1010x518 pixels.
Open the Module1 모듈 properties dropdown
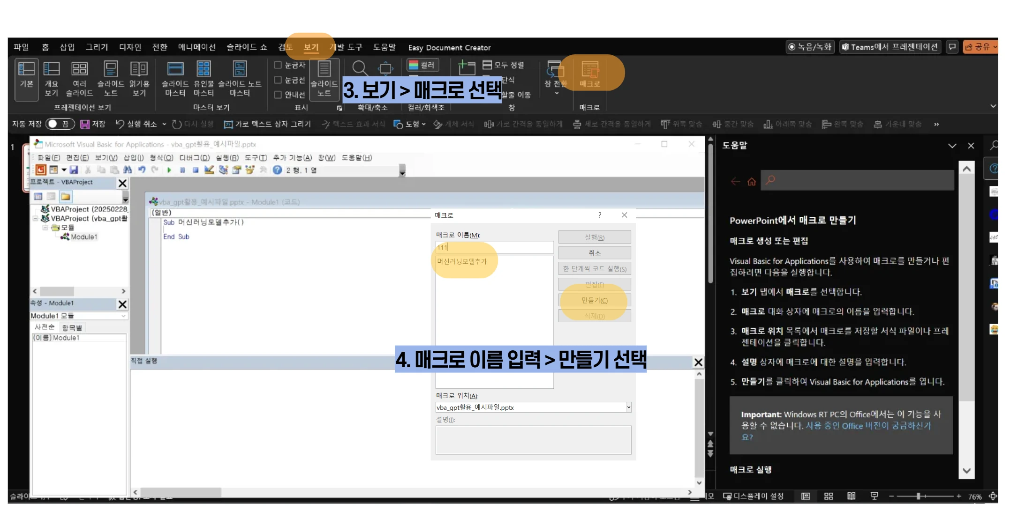coord(124,316)
